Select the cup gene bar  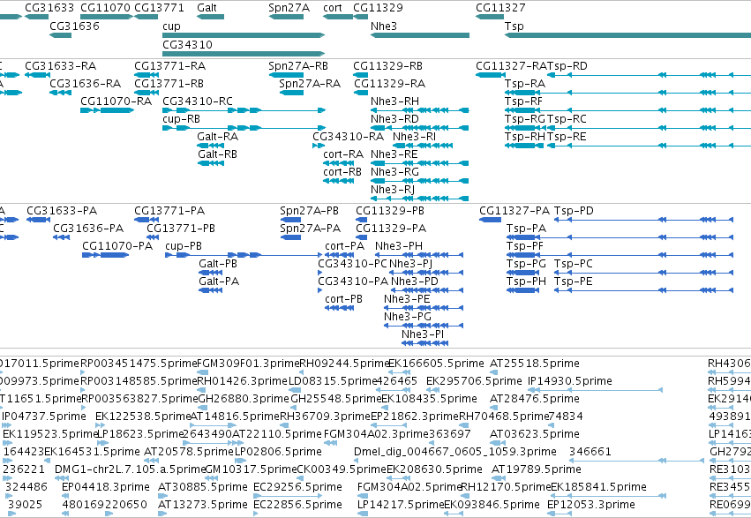coord(244,35)
